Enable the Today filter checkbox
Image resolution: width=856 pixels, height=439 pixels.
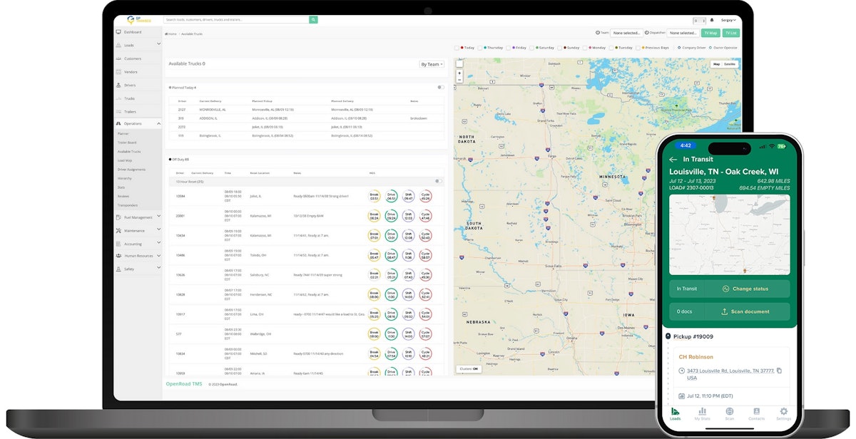(457, 48)
